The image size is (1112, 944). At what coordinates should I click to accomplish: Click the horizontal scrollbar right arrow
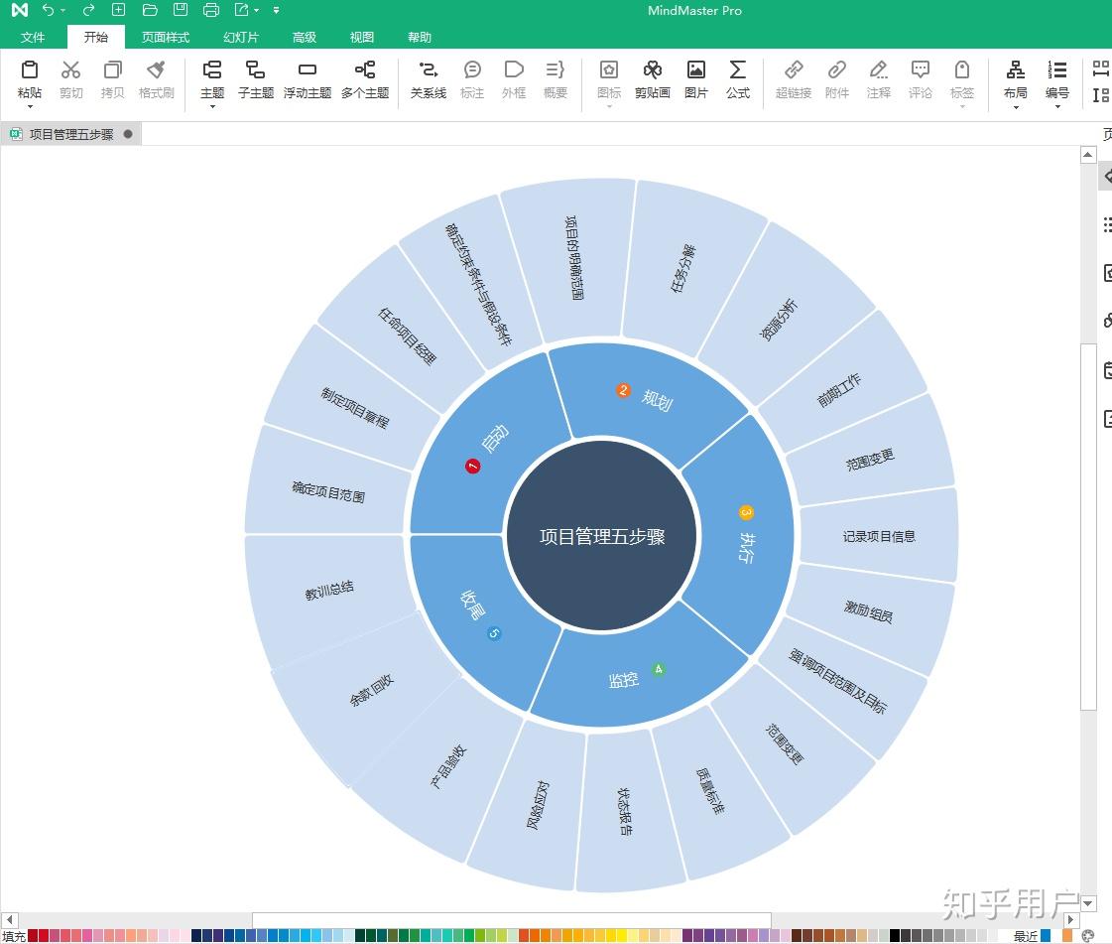pos(1070,920)
